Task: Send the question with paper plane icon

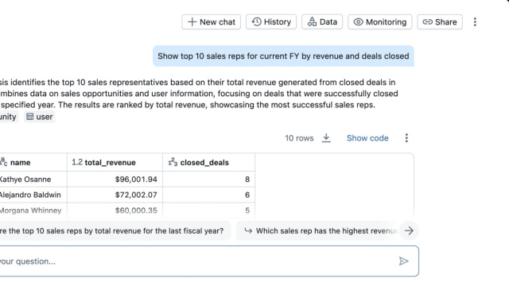Action: pos(403,261)
